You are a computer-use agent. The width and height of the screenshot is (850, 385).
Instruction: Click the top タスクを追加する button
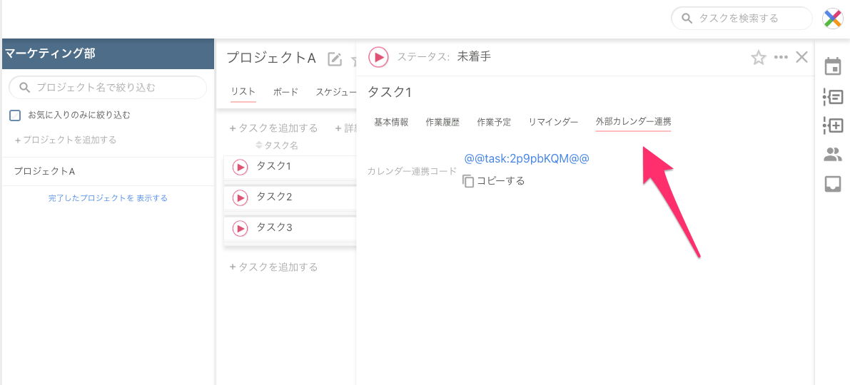pos(274,128)
